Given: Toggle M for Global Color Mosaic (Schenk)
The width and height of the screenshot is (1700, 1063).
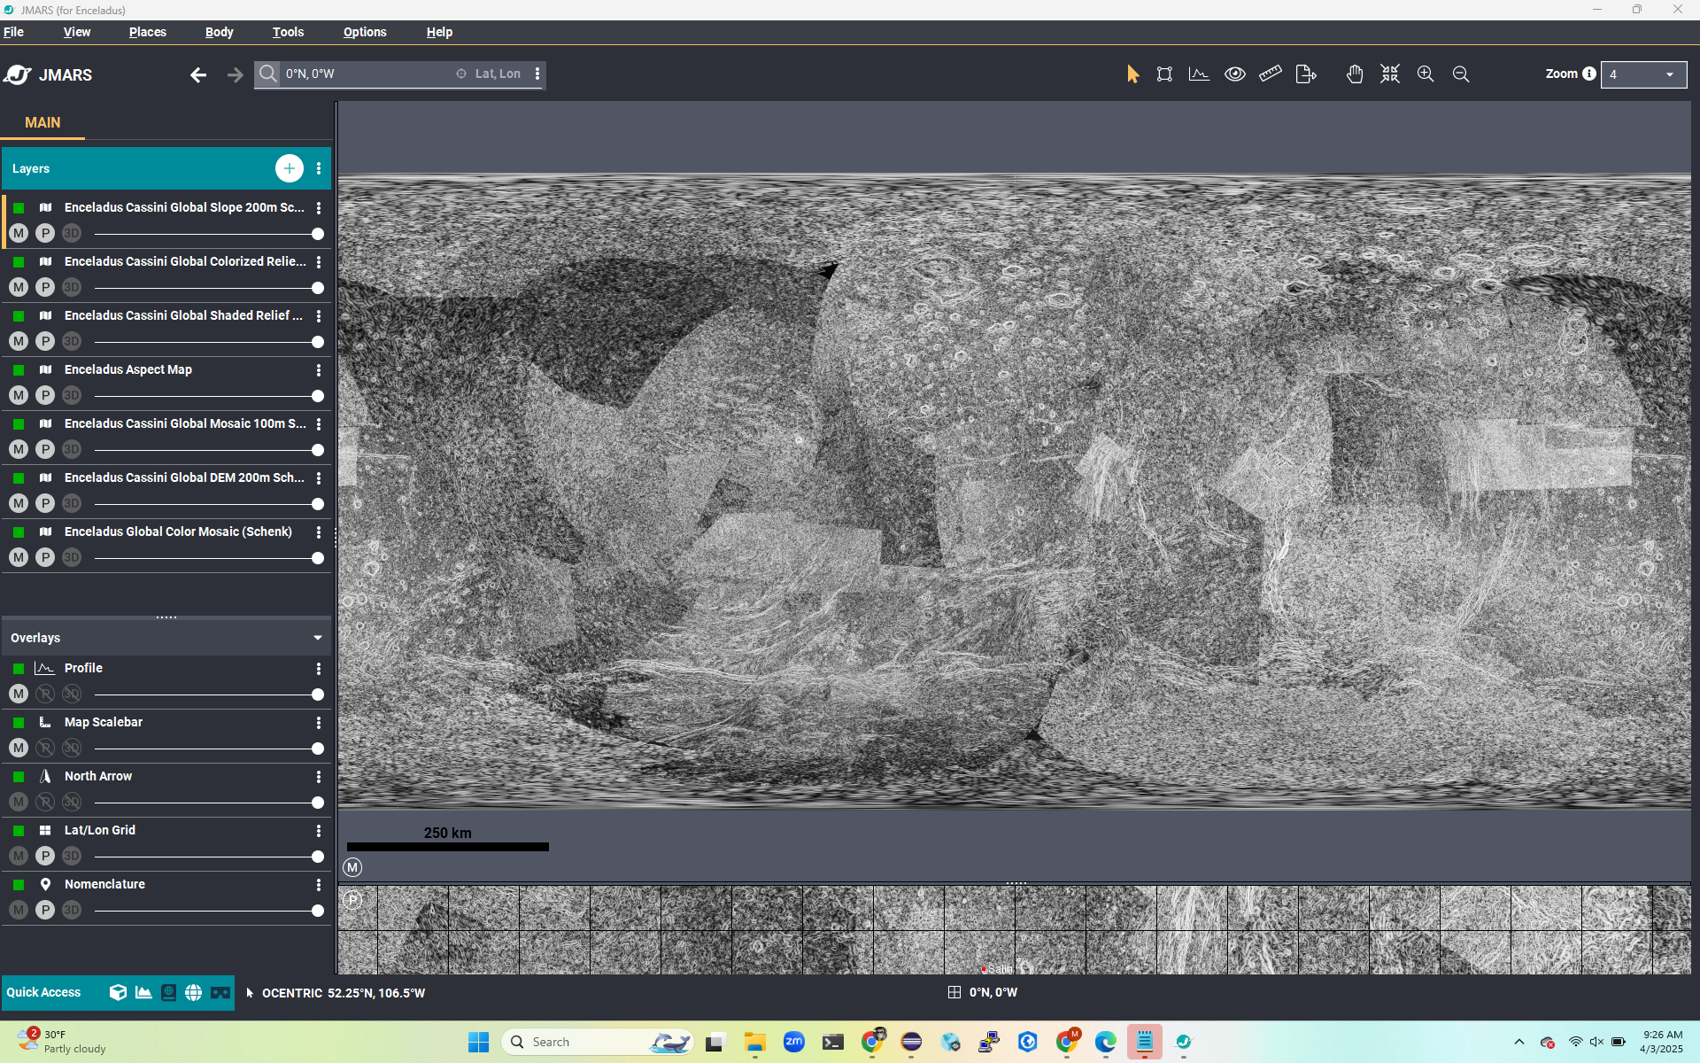Looking at the screenshot, I should (x=19, y=557).
